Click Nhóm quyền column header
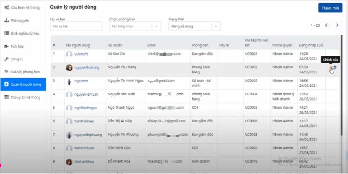The width and height of the screenshot is (348, 174). (282, 45)
